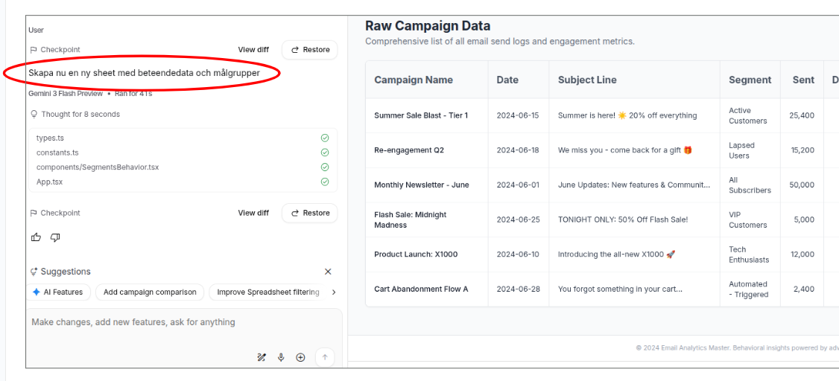Click the thumbs up feedback icon

[x=36, y=237]
